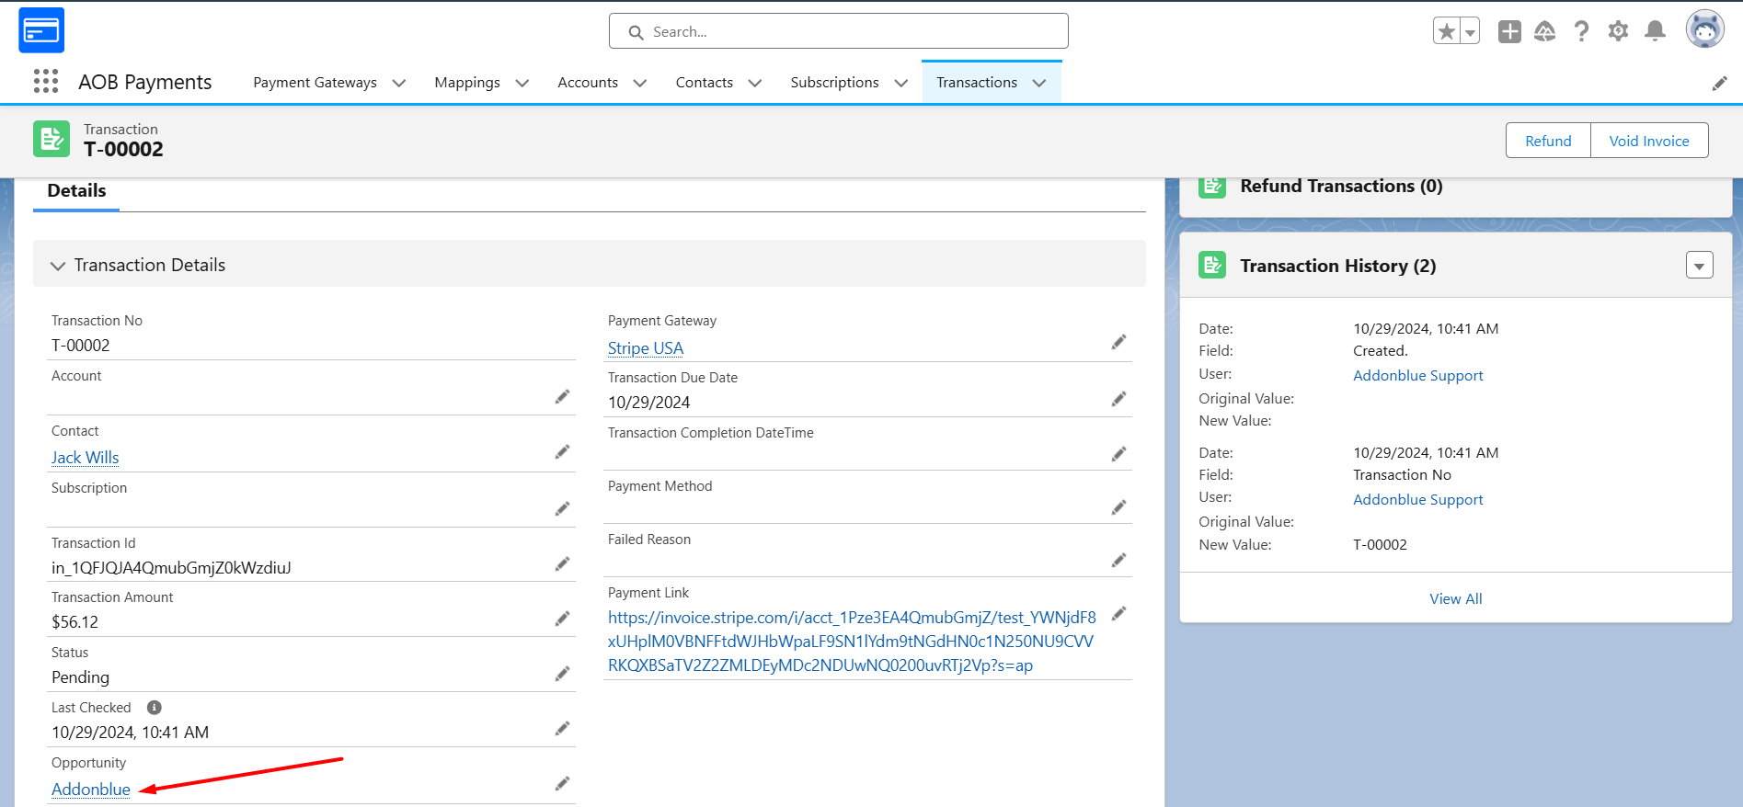Viewport: 1743px width, 807px height.
Task: Expand the Transactions tab chevron
Action: (x=1039, y=83)
